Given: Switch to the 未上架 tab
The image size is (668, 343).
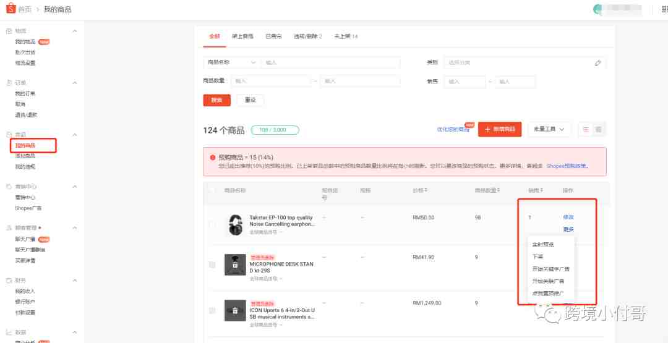Looking at the screenshot, I should tap(346, 36).
